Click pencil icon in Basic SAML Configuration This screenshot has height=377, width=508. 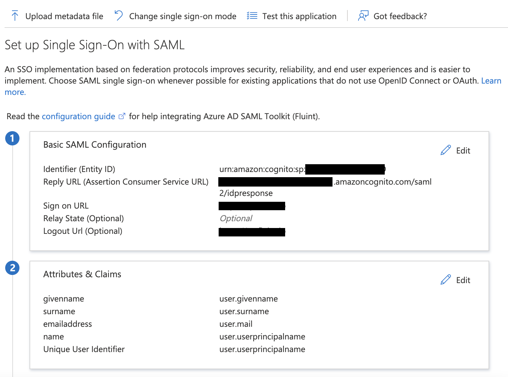[x=446, y=150]
